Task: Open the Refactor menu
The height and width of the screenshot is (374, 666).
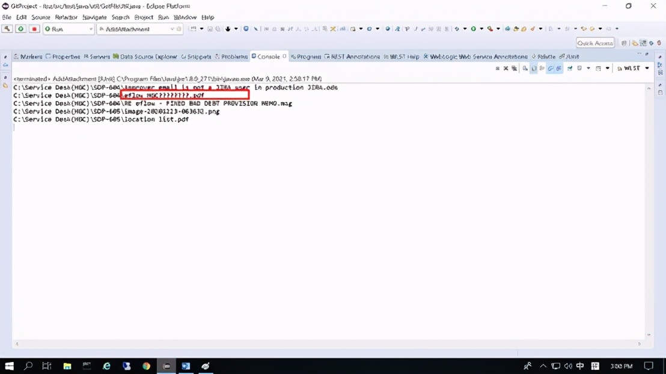Action: tap(66, 17)
